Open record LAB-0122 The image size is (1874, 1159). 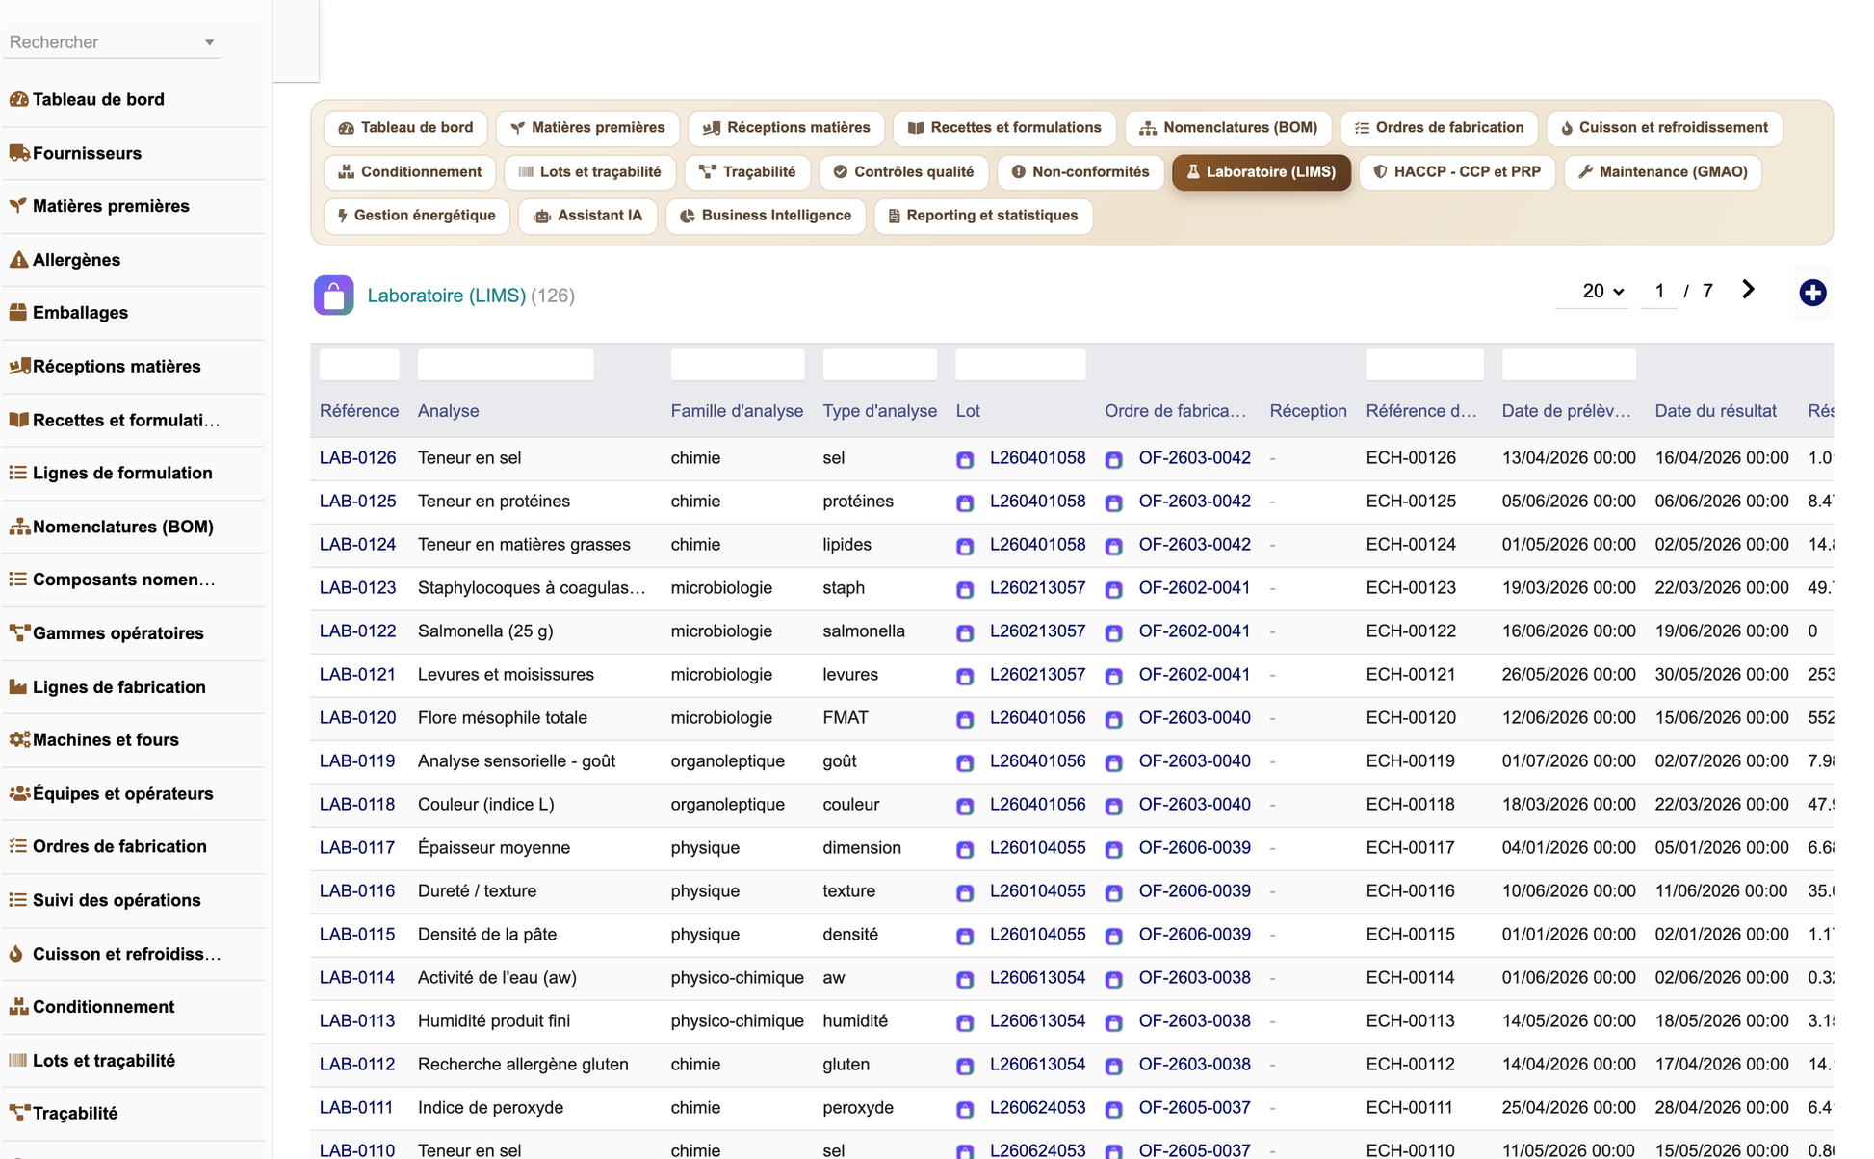357,631
